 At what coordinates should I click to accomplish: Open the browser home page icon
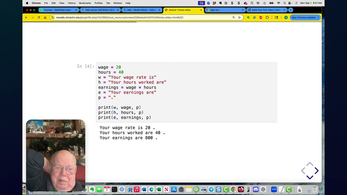(x=45, y=17)
